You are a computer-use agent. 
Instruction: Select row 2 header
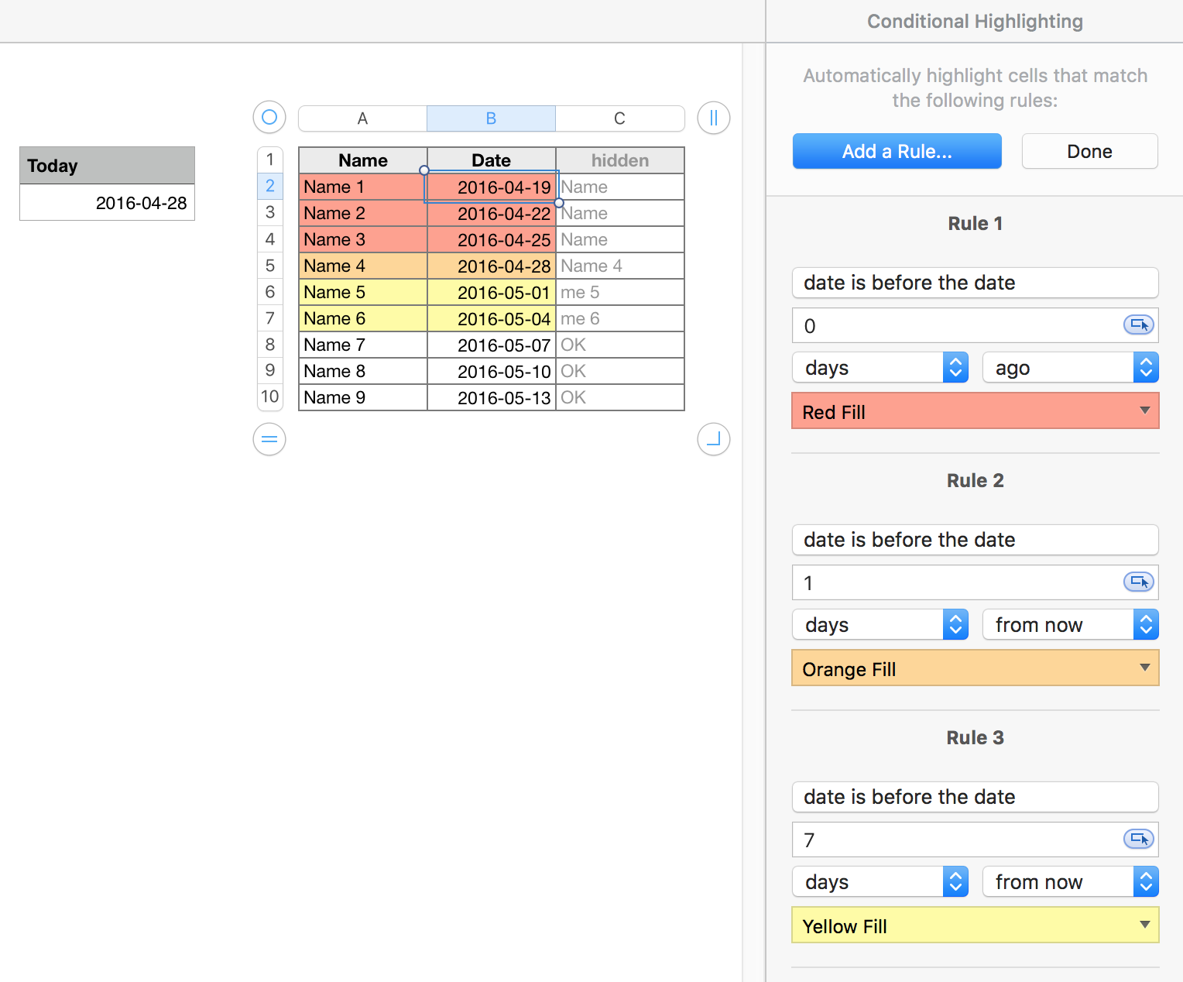tap(269, 186)
